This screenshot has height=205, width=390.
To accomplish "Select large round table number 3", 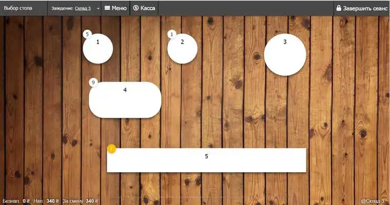I will tap(285, 55).
